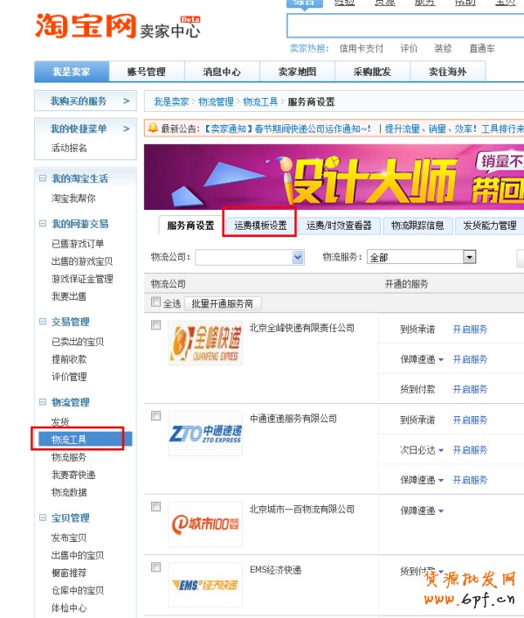This screenshot has width=524, height=618.
Task: Click the 城市100 logistics logo
Action: click(x=205, y=524)
